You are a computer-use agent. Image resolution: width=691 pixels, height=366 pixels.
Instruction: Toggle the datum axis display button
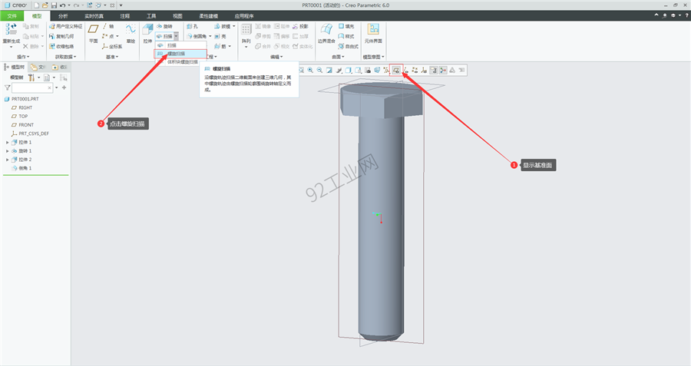pyautogui.click(x=405, y=70)
